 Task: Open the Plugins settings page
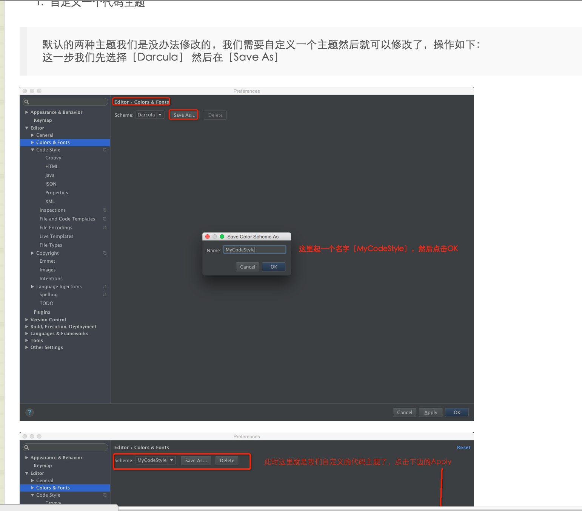click(42, 312)
